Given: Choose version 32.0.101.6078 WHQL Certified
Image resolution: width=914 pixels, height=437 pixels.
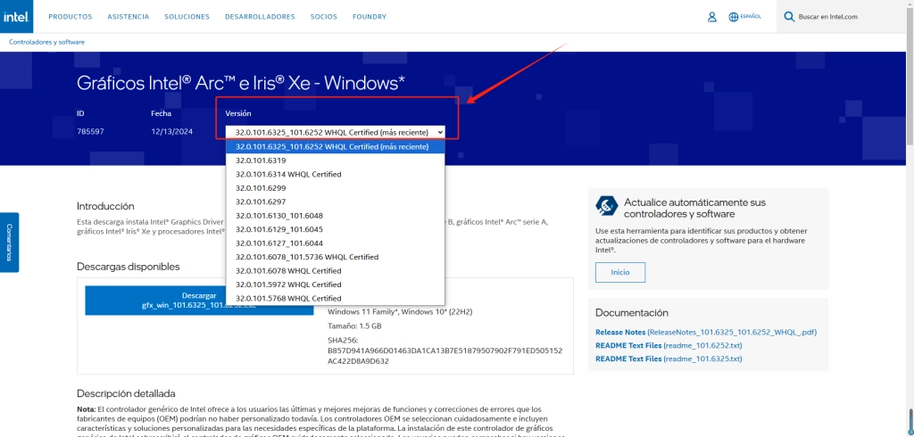Looking at the screenshot, I should click(x=336, y=271).
